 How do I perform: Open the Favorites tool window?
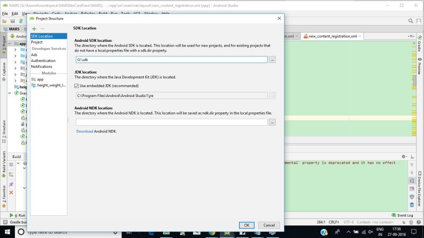pos(4,196)
